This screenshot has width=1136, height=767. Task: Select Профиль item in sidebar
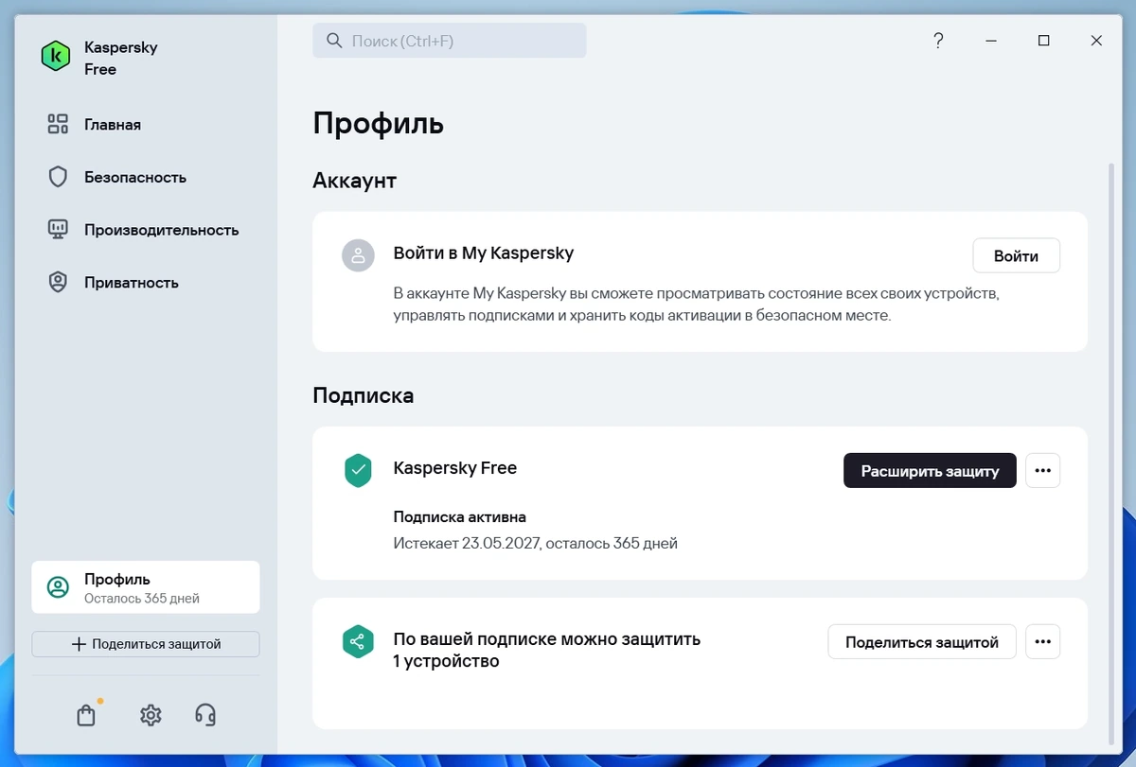(146, 587)
